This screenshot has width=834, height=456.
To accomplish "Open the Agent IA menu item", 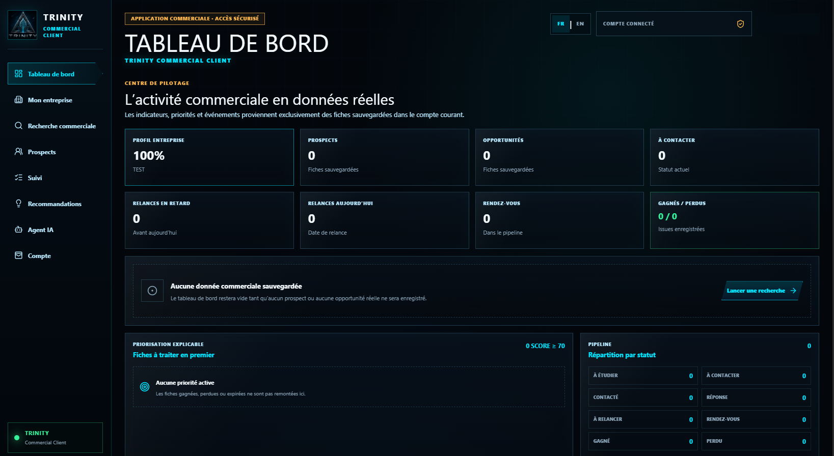I will pos(55,230).
